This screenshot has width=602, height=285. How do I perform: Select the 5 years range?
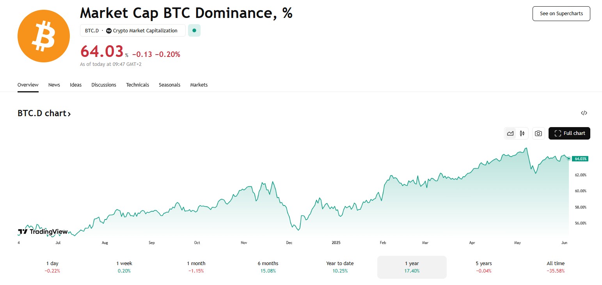[484, 267]
